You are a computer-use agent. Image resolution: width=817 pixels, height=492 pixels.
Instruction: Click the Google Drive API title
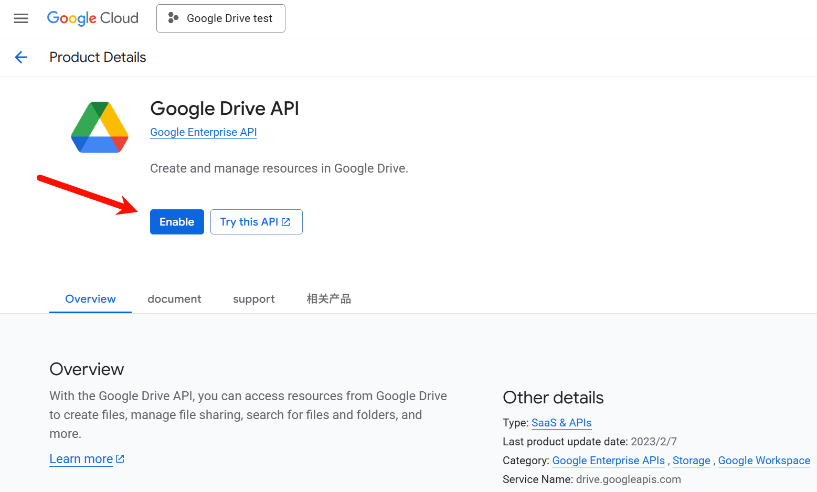[225, 109]
